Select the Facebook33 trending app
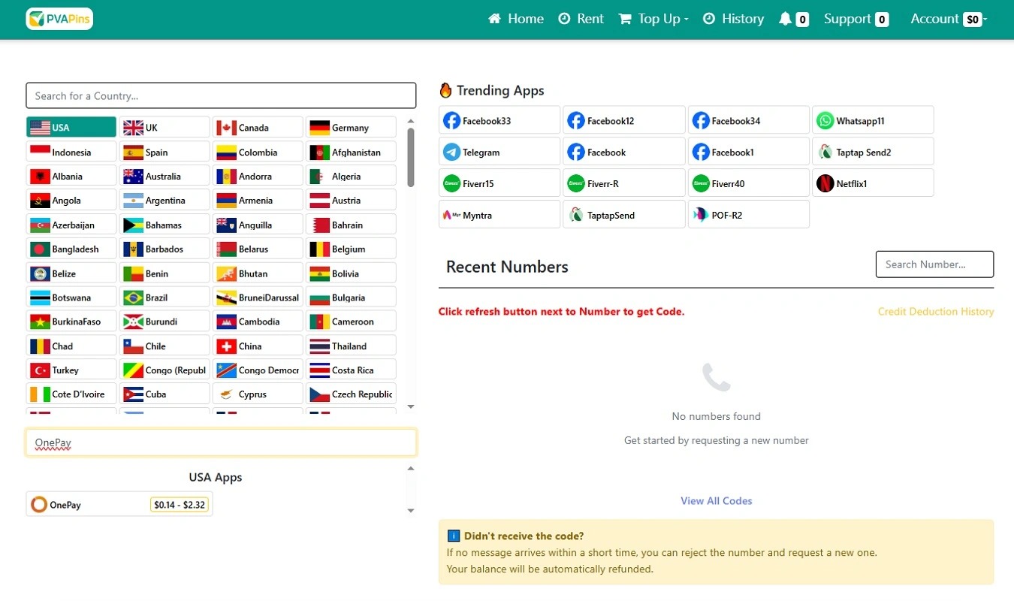1014x601 pixels. tap(499, 120)
